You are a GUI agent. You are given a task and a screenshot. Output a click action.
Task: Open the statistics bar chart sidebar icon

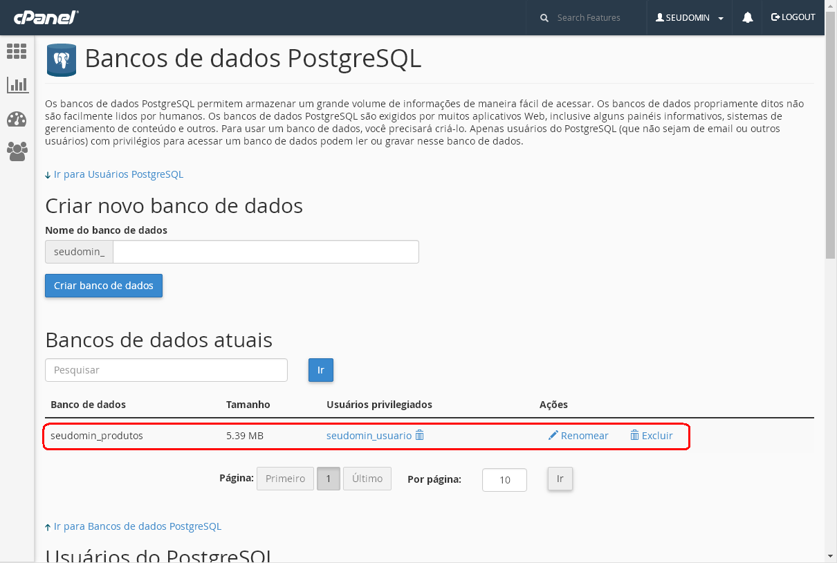[x=17, y=85]
